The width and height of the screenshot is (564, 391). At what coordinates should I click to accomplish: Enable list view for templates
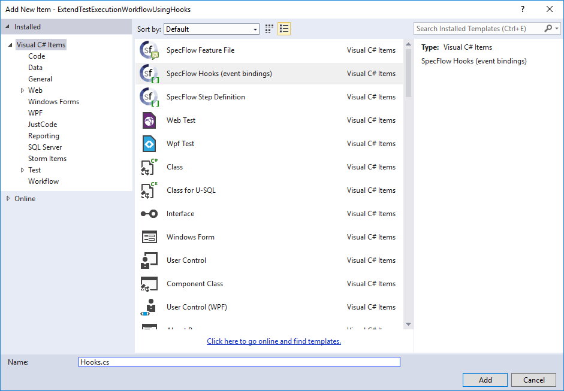[x=283, y=28]
